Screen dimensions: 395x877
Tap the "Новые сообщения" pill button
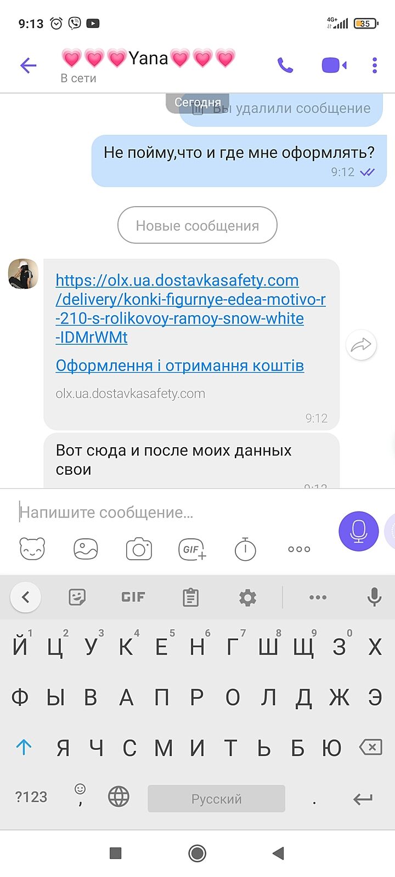tap(198, 225)
